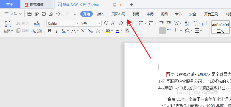Click the tab stops icon in paragraph group
Image resolution: width=231 pixels, height=107 pixels.
pos(205,23)
